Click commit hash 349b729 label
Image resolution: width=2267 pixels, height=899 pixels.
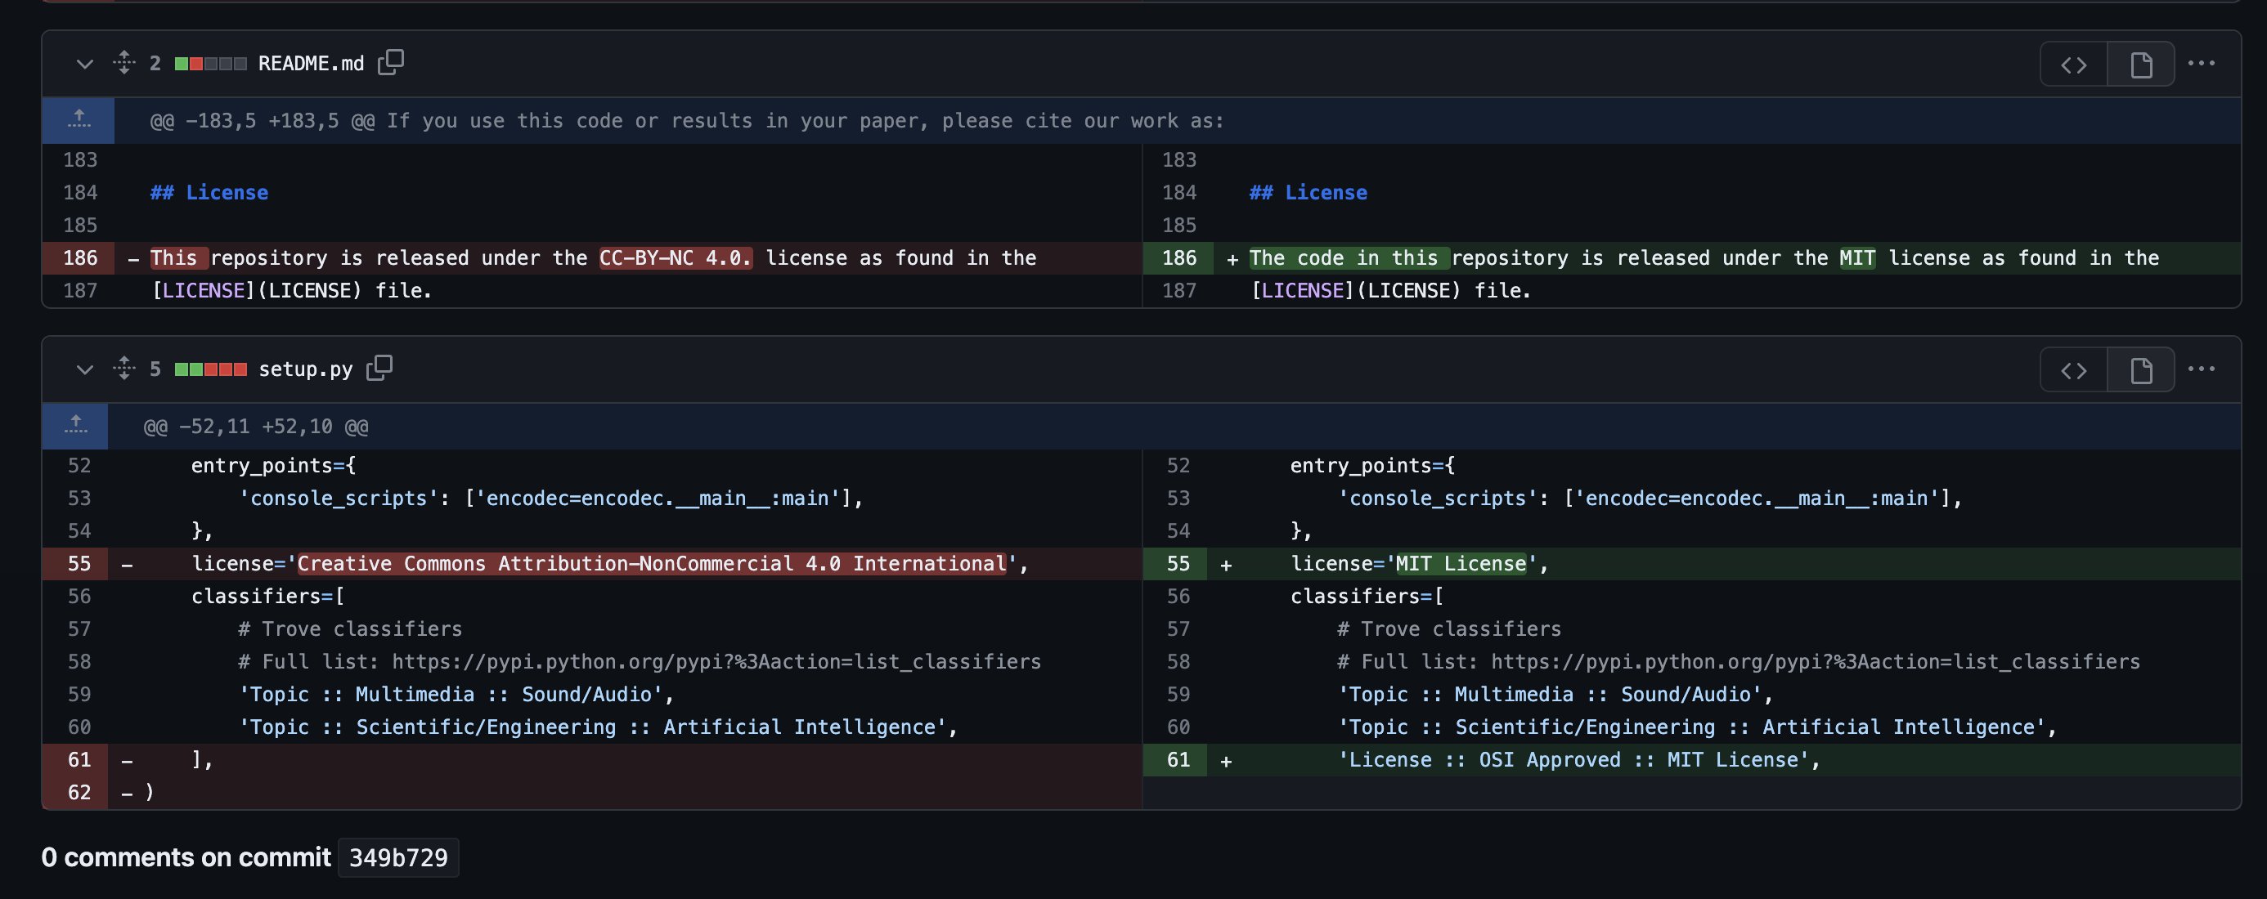[x=397, y=857]
